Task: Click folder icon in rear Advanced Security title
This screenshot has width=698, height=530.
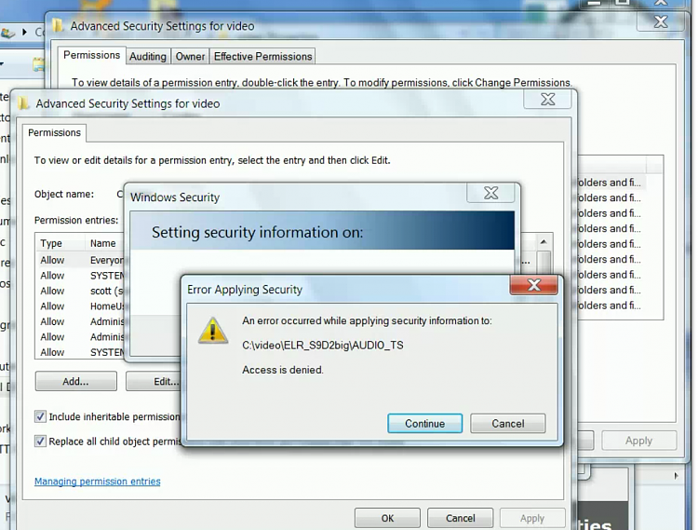Action: (58, 25)
